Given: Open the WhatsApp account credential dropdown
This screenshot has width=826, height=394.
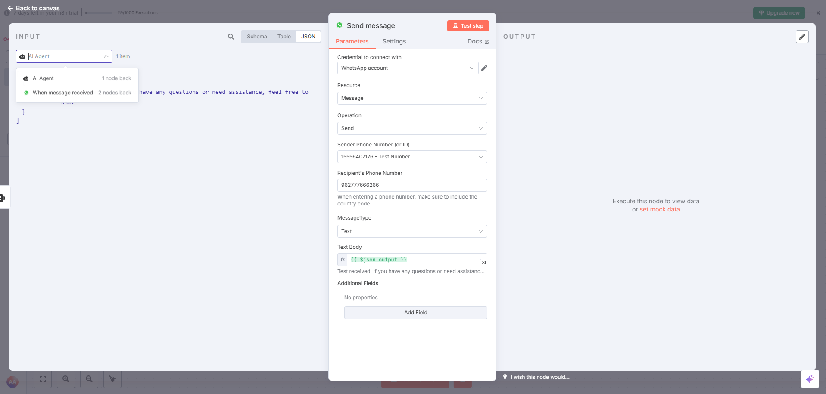Looking at the screenshot, I should pyautogui.click(x=408, y=68).
